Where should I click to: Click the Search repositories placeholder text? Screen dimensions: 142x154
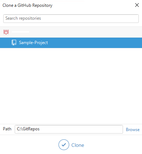click(23, 18)
